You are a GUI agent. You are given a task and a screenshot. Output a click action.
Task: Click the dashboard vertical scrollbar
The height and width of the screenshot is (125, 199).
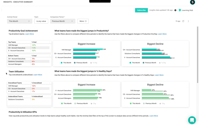(x=197, y=54)
